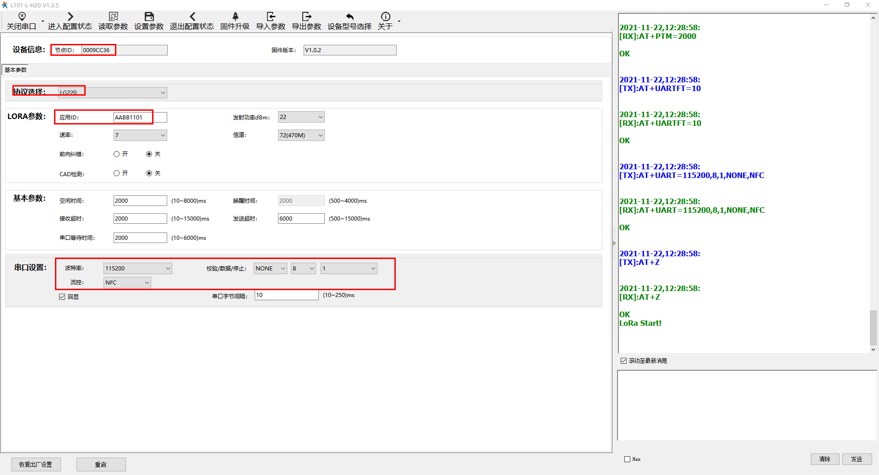
Task: Enable 前向纠错 with the 开 radio button
Action: [x=117, y=154]
